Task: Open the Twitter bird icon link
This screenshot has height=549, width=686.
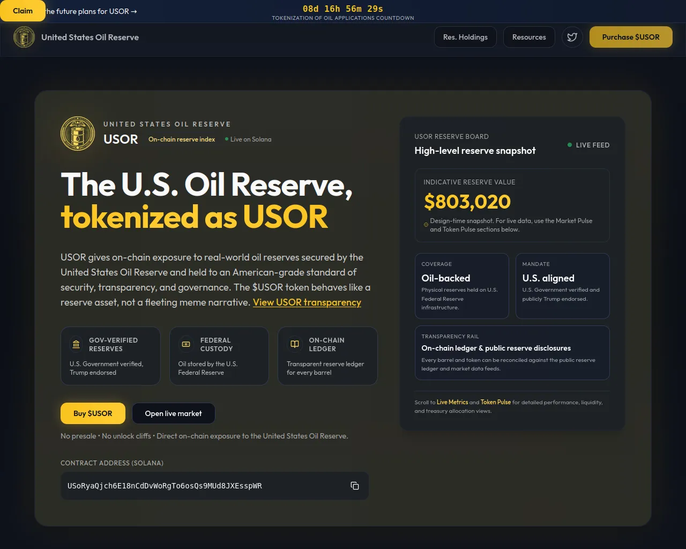Action: click(572, 37)
